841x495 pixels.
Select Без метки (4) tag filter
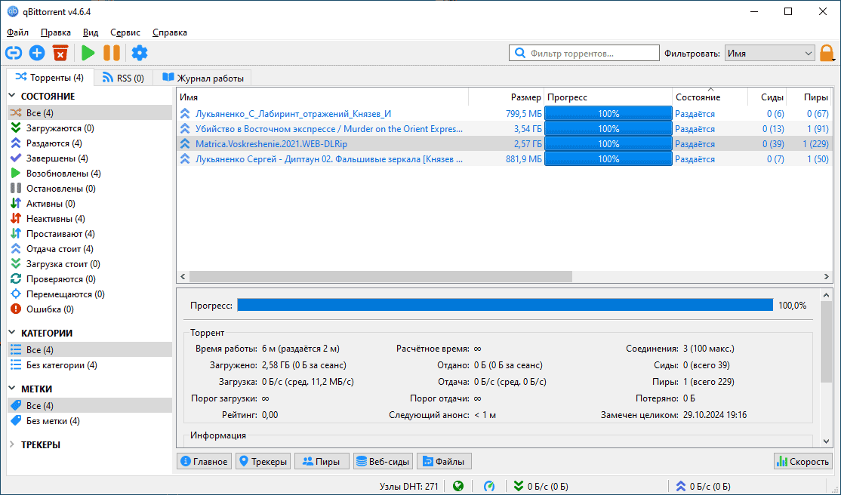pyautogui.click(x=90, y=420)
